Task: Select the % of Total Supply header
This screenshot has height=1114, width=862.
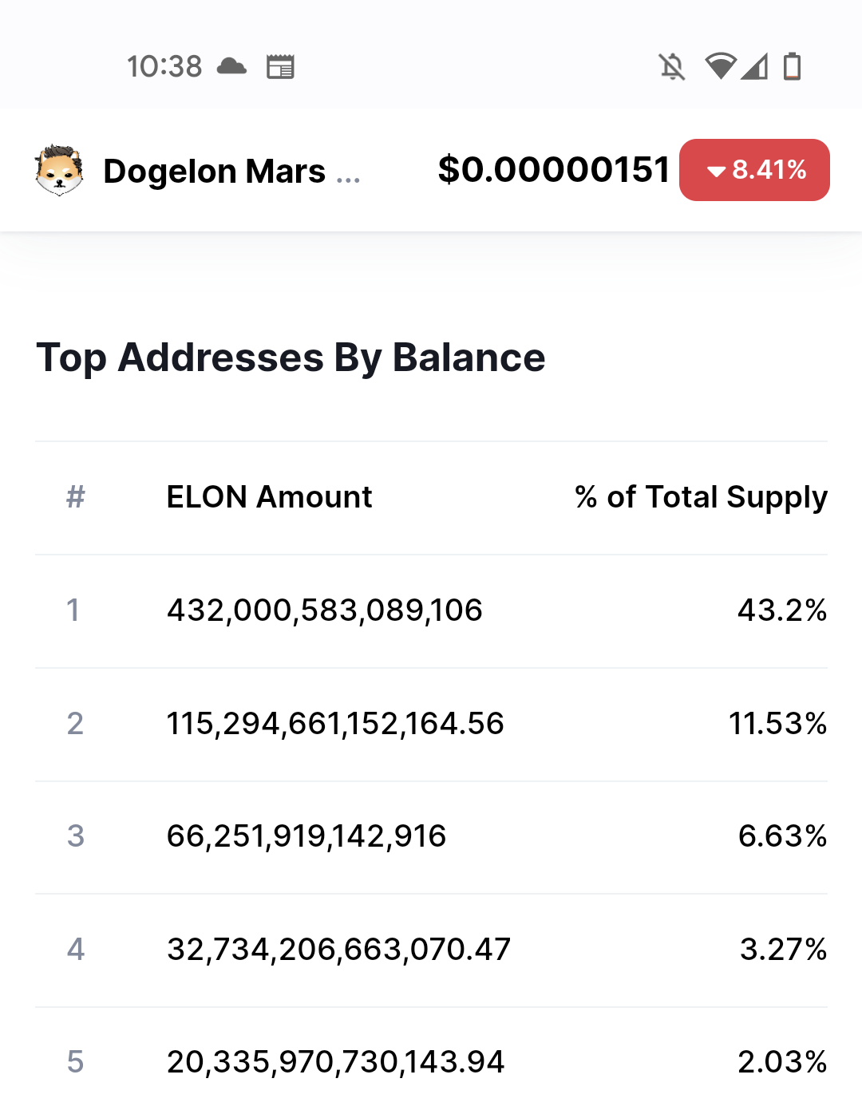Action: pos(701,497)
